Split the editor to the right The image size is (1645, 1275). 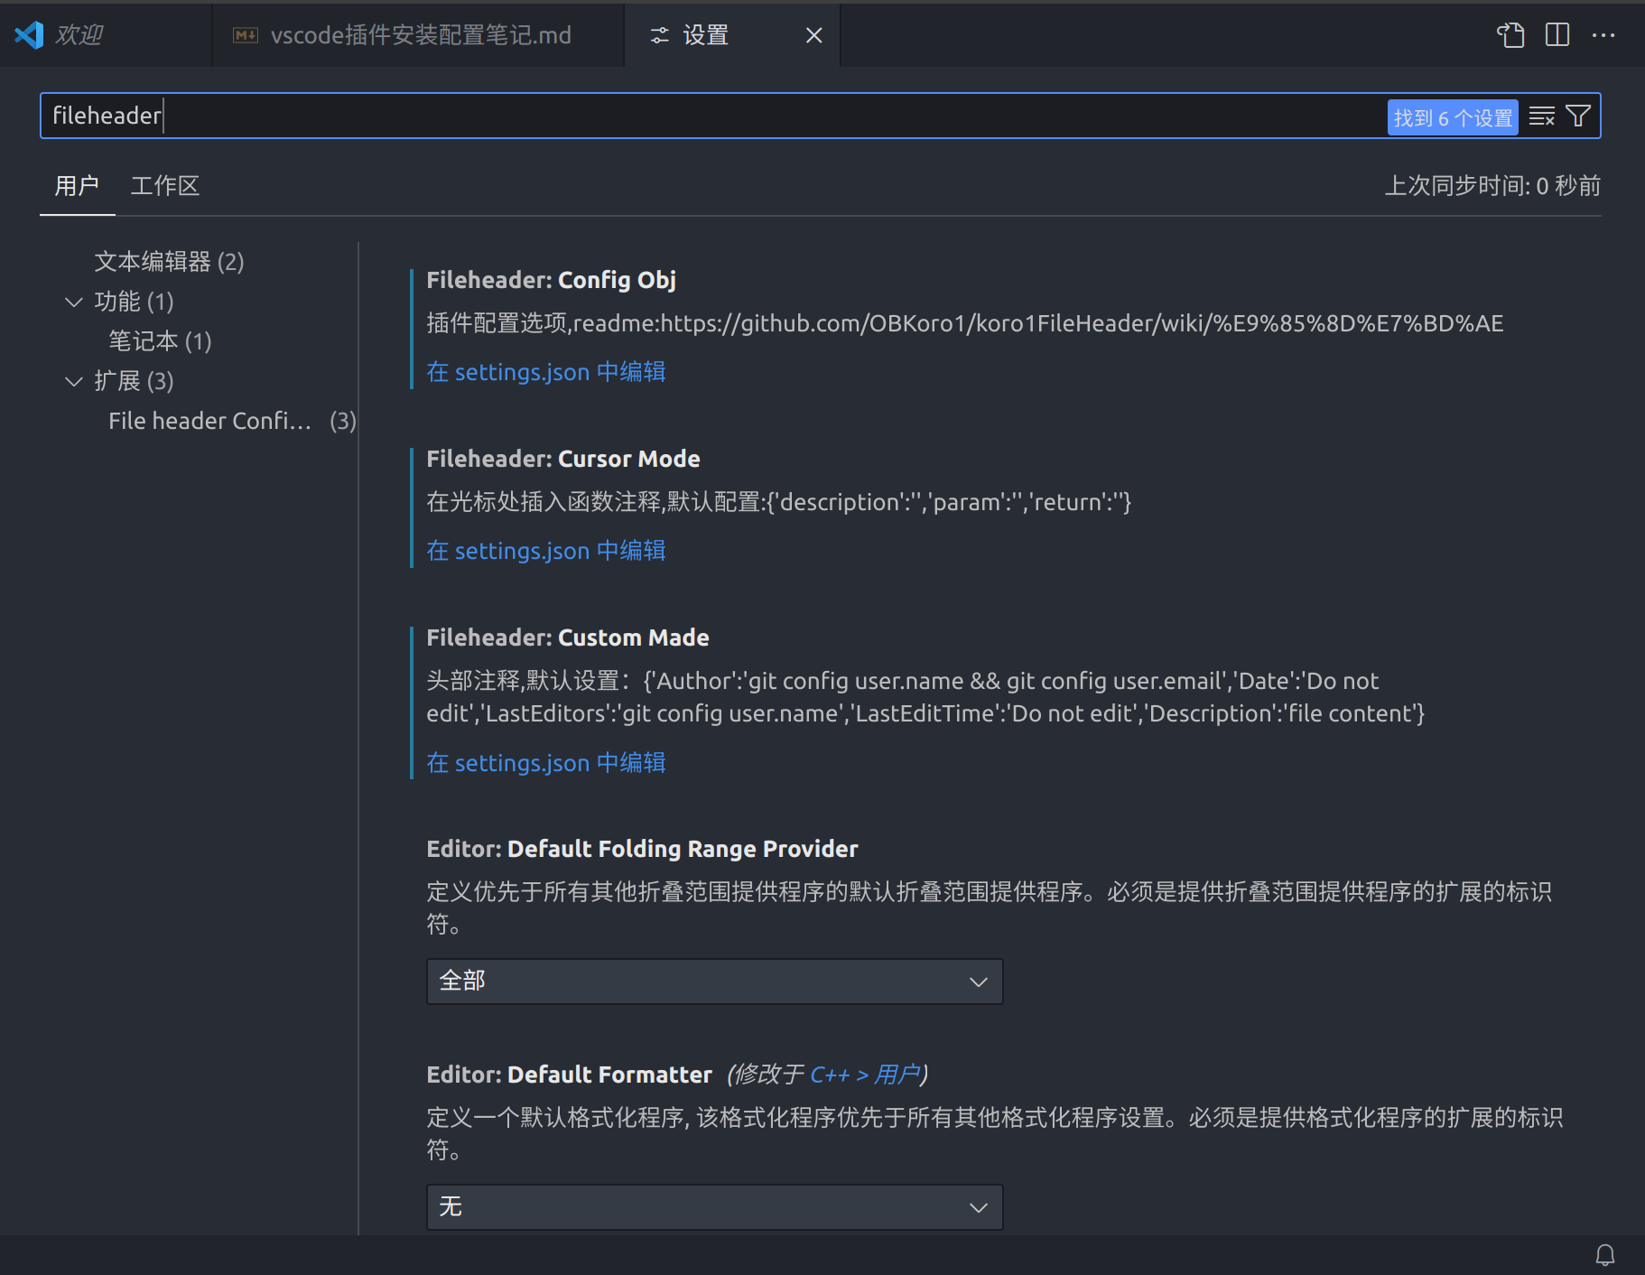(x=1557, y=35)
